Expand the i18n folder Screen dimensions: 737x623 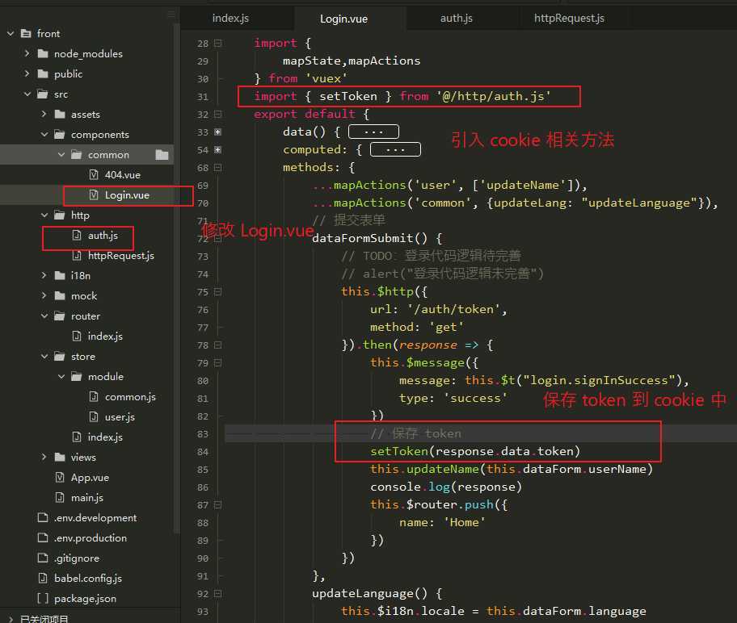[x=44, y=275]
